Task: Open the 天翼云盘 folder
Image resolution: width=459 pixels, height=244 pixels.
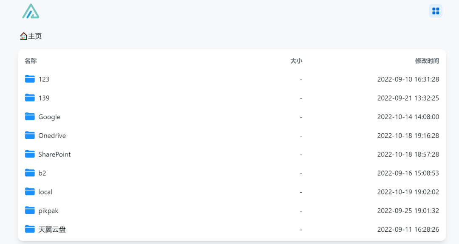Action: (x=52, y=230)
